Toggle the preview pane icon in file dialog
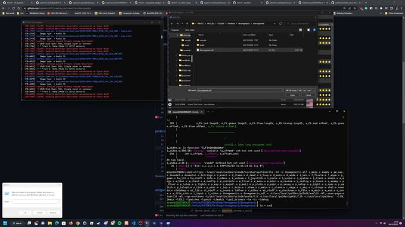 [x=309, y=30]
